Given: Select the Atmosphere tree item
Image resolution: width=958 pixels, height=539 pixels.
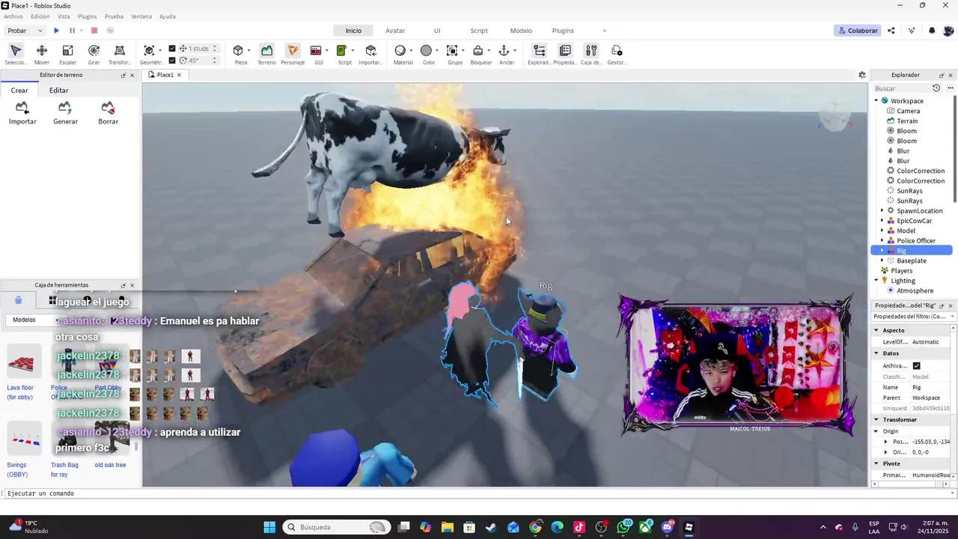Looking at the screenshot, I should 915,290.
